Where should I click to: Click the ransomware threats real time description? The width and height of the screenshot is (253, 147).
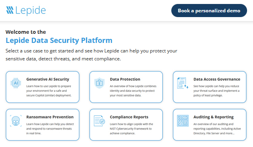(x=50, y=129)
